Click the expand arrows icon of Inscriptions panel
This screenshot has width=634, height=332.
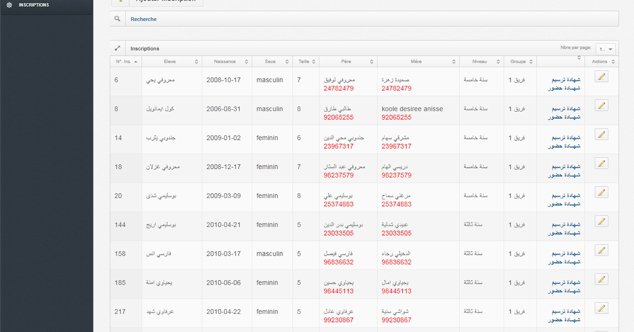(x=117, y=48)
